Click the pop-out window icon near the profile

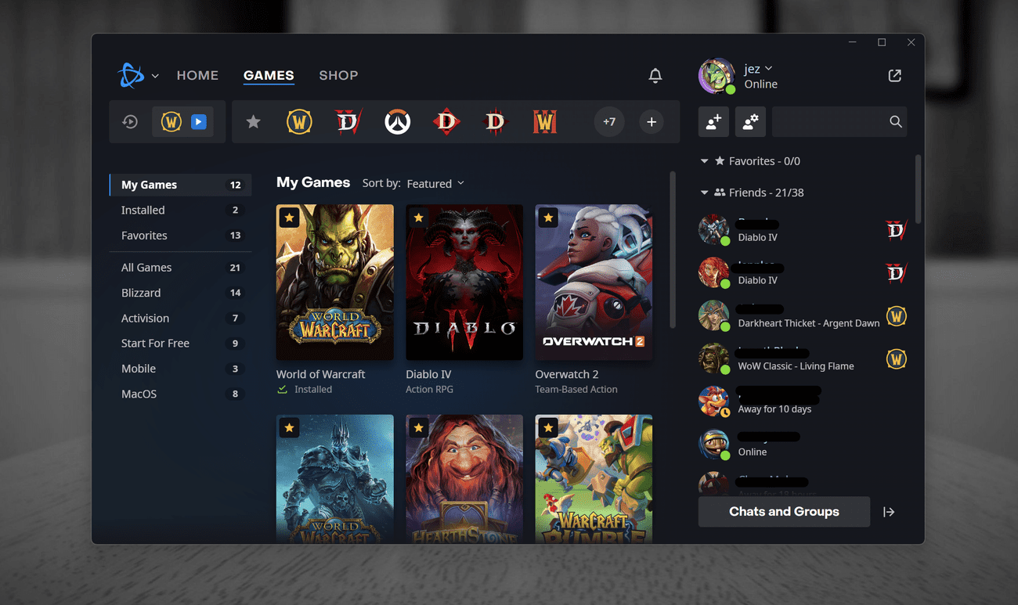[894, 75]
